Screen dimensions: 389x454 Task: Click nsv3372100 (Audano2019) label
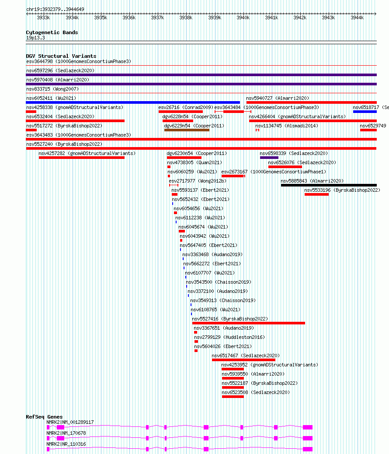coord(218,291)
